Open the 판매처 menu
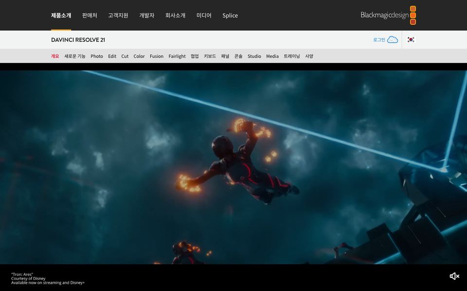This screenshot has width=467, height=291. click(x=90, y=16)
